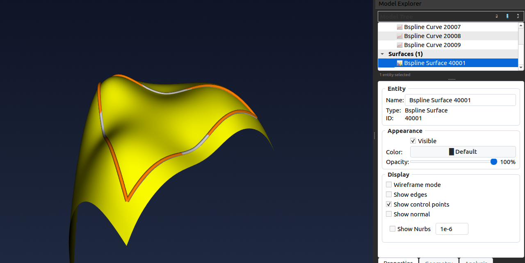Enable the Show normal option

coord(389,214)
